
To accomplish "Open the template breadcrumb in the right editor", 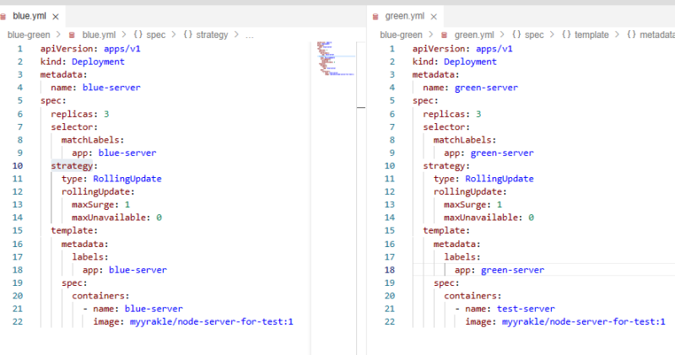I will click(595, 35).
